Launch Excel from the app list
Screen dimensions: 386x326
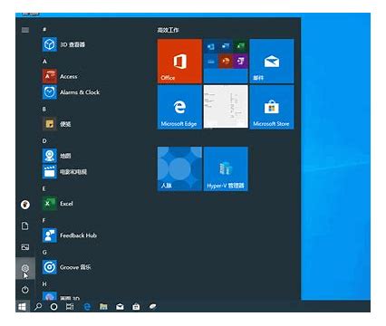pyautogui.click(x=58, y=204)
